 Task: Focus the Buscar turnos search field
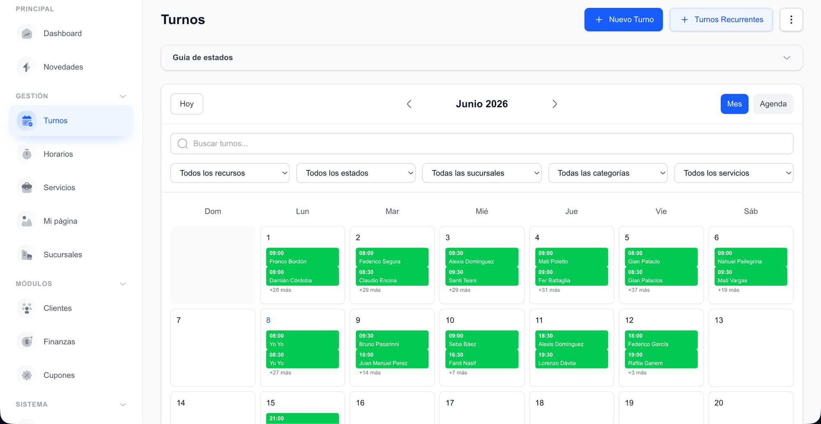point(482,144)
